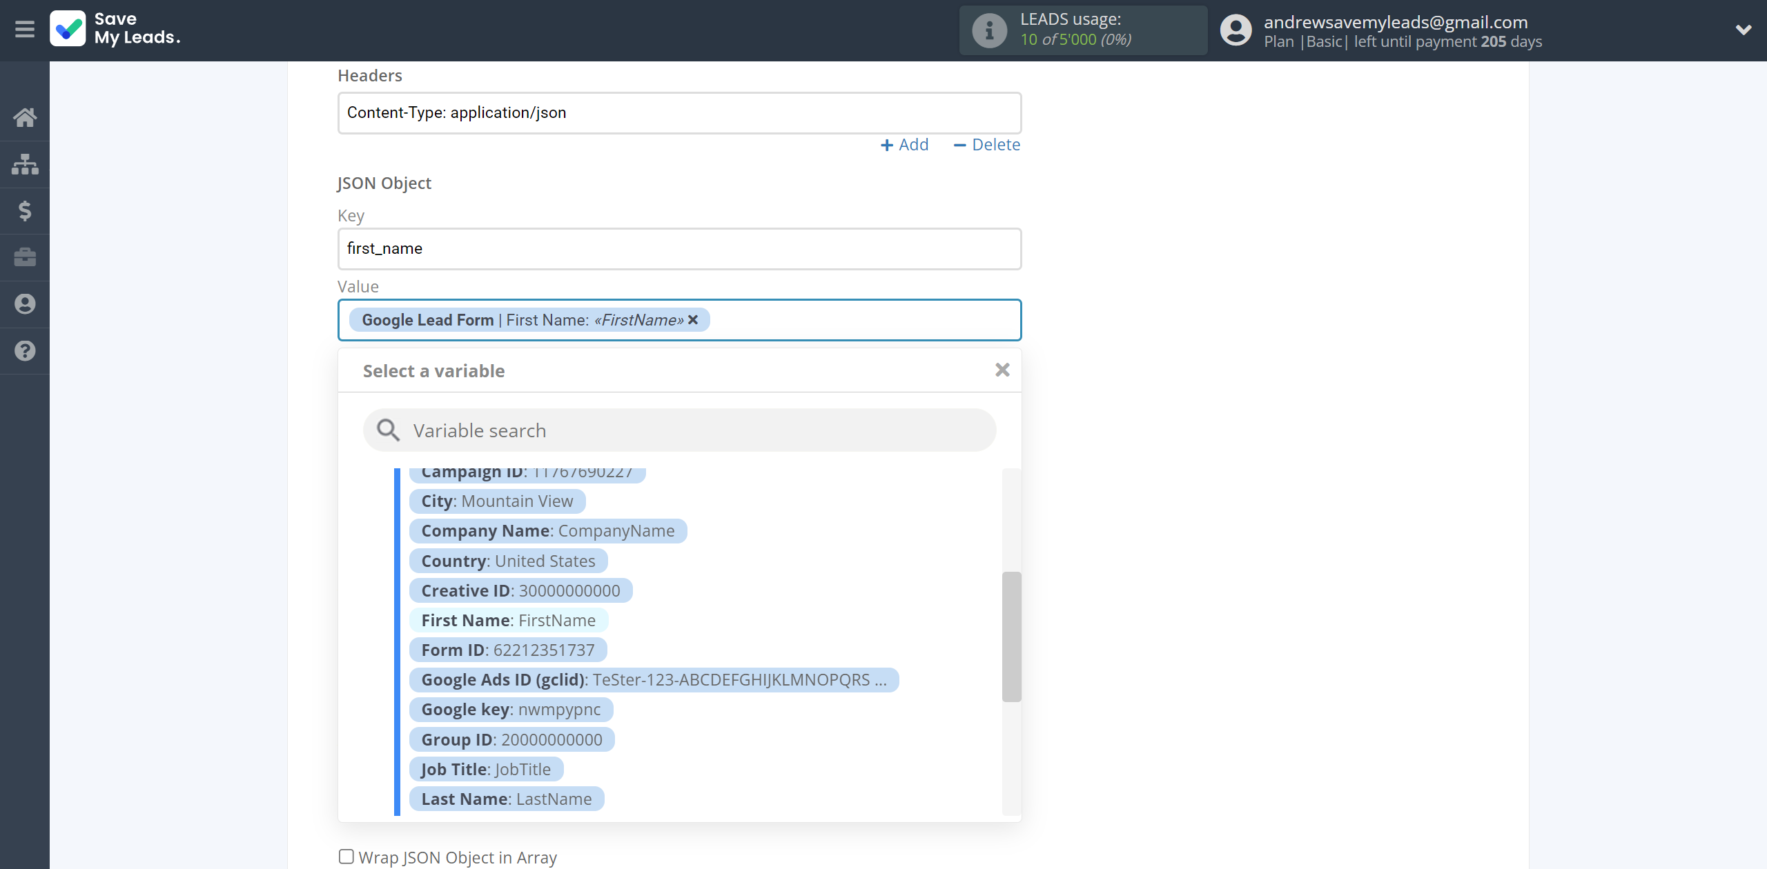Select the Campaign ID variable
The width and height of the screenshot is (1767, 869).
click(527, 473)
